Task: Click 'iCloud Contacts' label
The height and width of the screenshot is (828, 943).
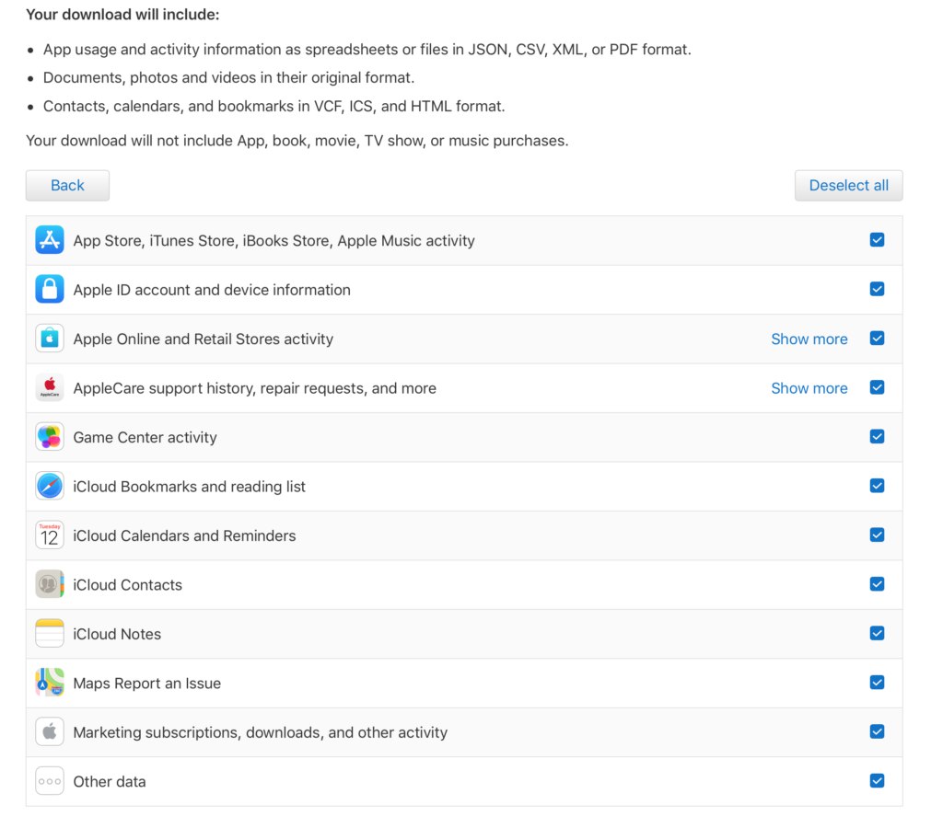Action: pyautogui.click(x=127, y=585)
